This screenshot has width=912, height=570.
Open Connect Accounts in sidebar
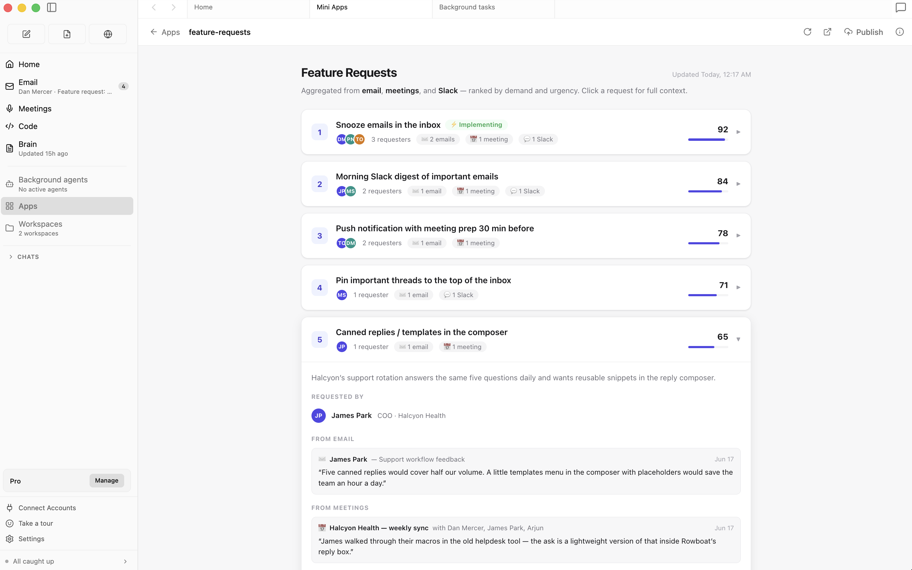pos(47,508)
